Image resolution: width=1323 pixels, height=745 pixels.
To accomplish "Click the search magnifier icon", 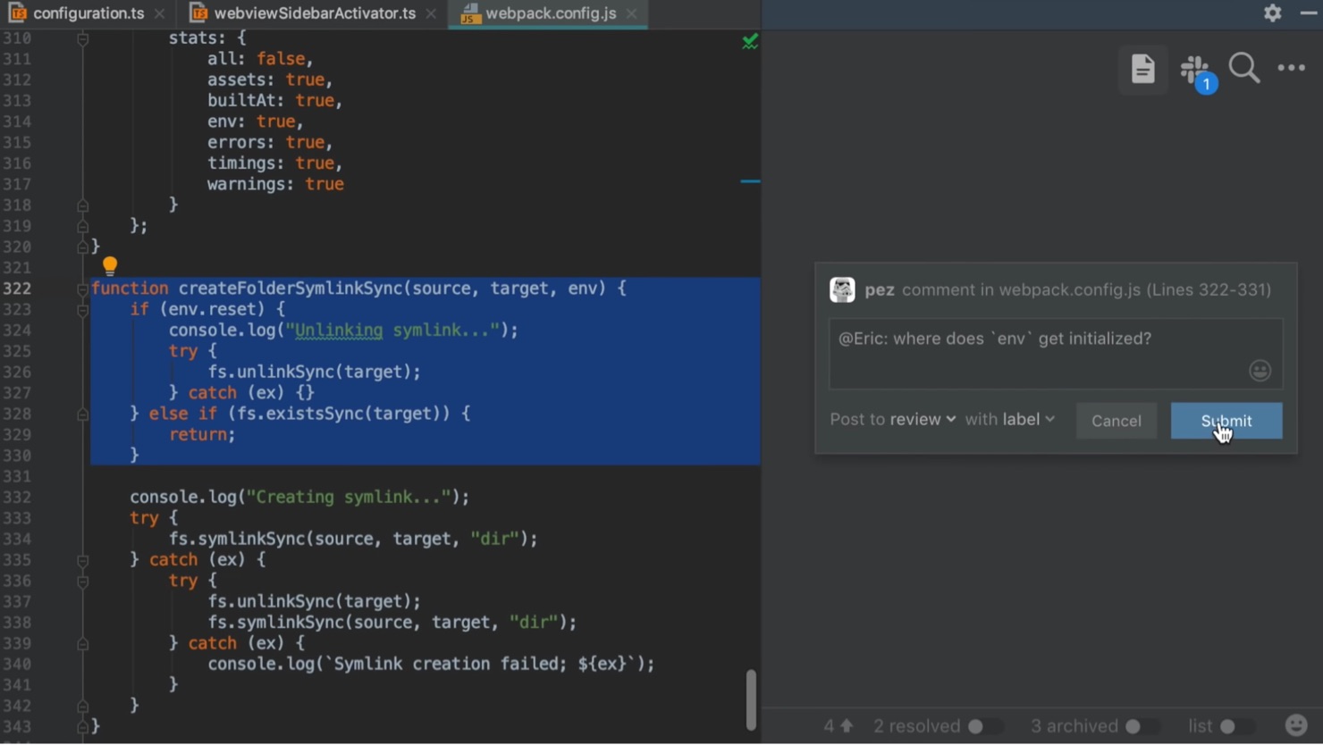I will tap(1243, 68).
